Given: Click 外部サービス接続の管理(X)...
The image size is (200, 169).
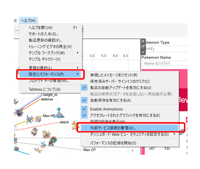Looking at the screenshot, I should coord(130,128).
